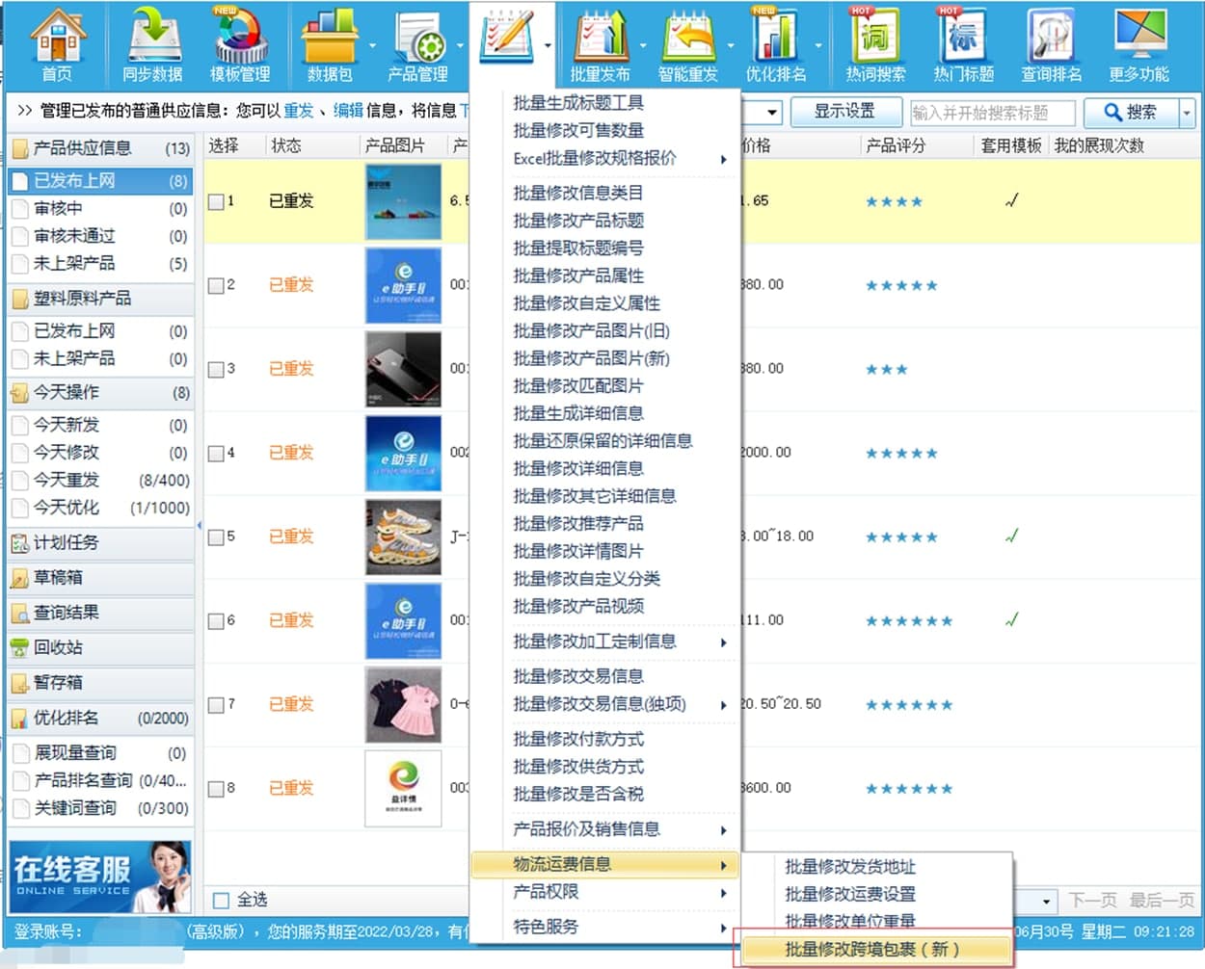Check the 全选 select-all checkbox
The height and width of the screenshot is (969, 1205).
[x=221, y=900]
